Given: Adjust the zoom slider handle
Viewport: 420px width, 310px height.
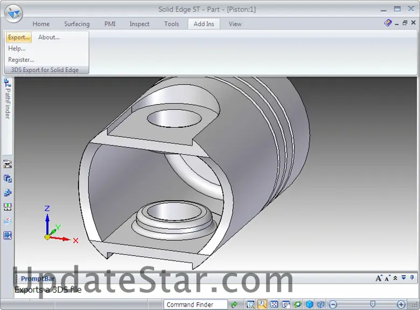Looking at the screenshot, I should (x=373, y=304).
